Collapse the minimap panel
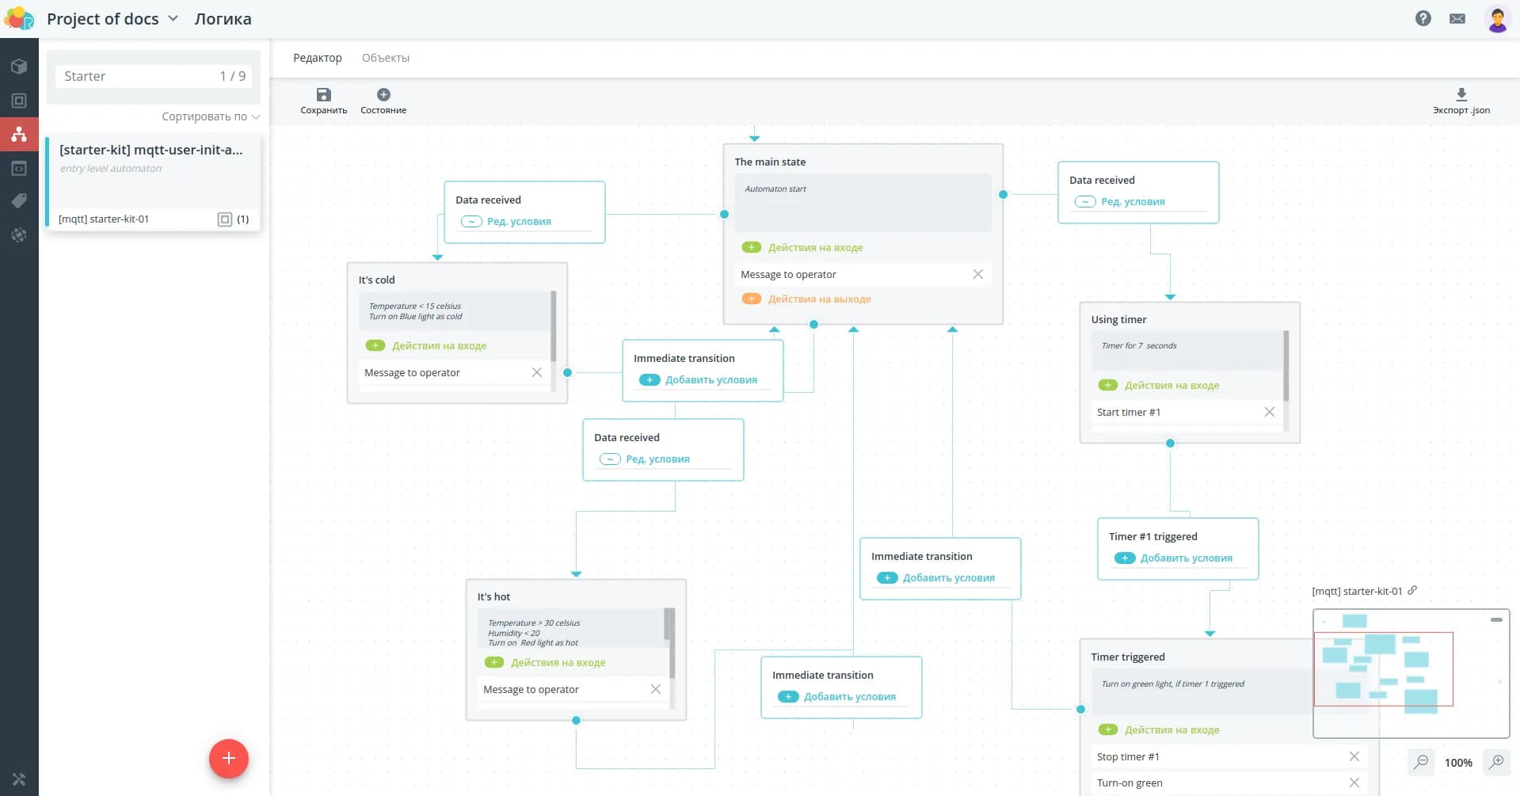 1496,619
